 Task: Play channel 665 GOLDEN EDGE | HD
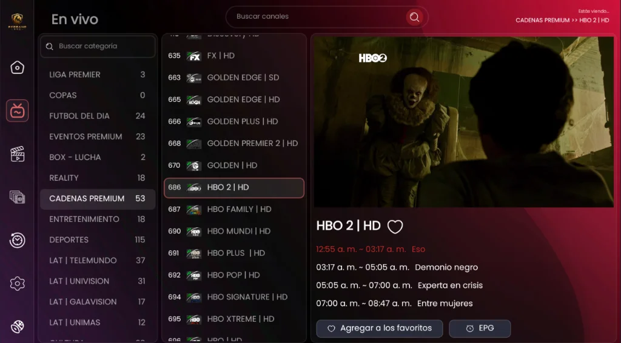click(x=234, y=100)
